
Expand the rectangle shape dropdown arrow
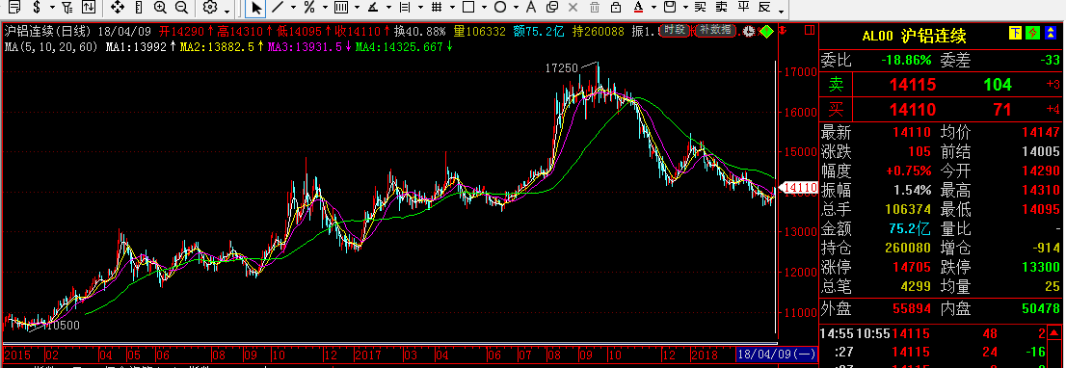click(484, 8)
